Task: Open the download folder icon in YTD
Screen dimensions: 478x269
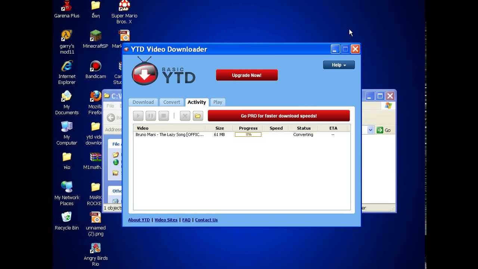Action: 198,116
